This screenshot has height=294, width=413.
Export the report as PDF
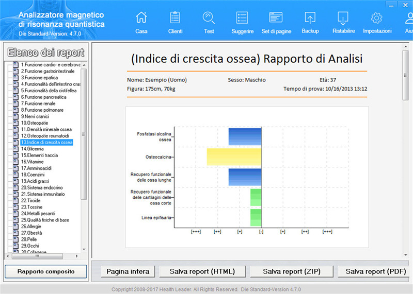(375, 271)
